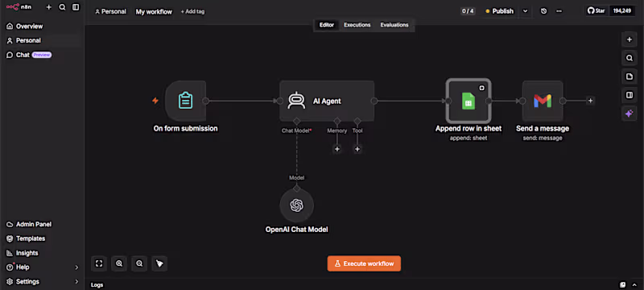Screen dimensions: 644x290
Task: Zoom out on the canvas
Action: 139,263
